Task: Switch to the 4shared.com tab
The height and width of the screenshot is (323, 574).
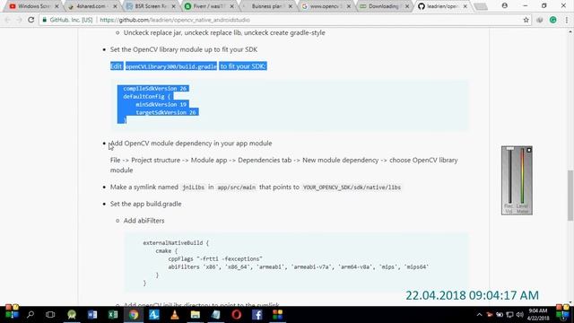Action: [x=92, y=6]
